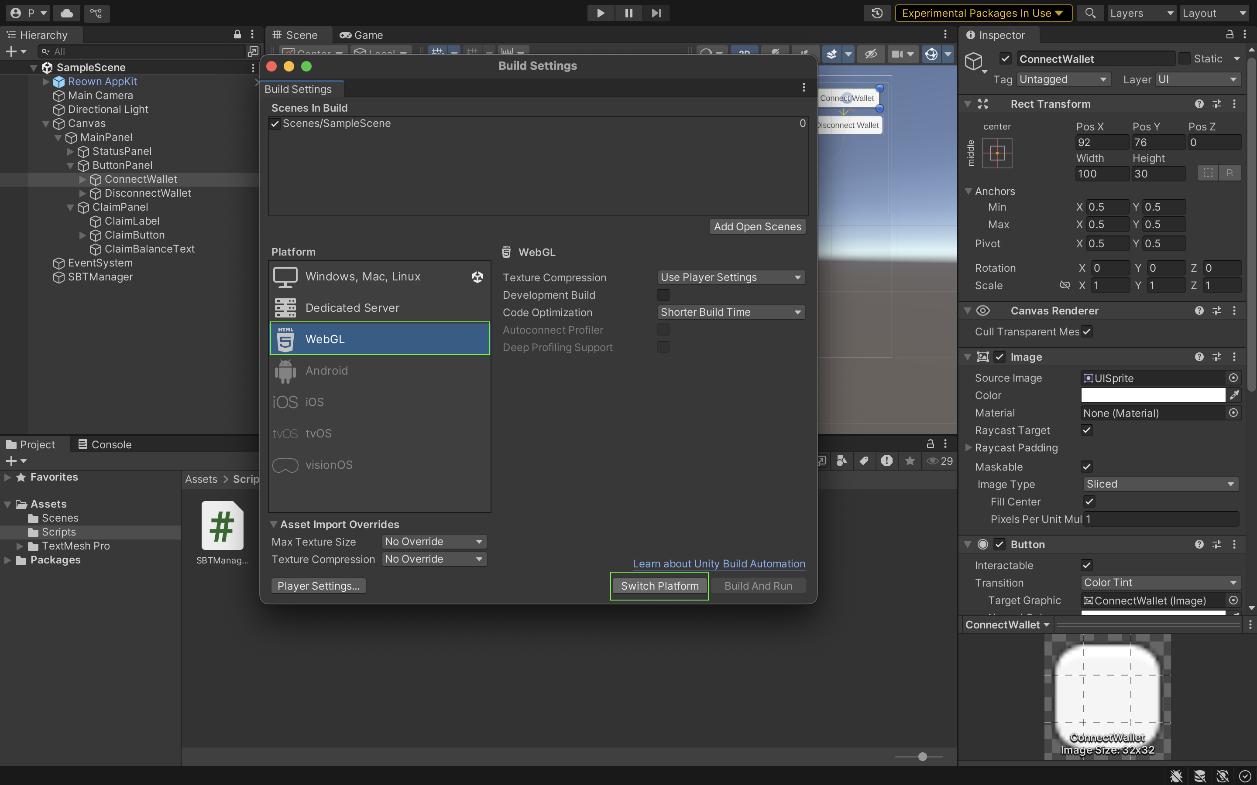Viewport: 1257px width, 785px height.
Task: Open Max Texture Size dropdown
Action: [434, 542]
